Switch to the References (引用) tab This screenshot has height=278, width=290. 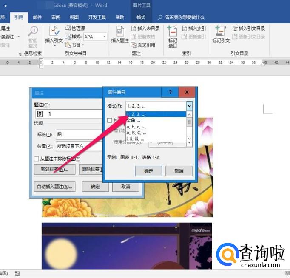tap(19, 17)
